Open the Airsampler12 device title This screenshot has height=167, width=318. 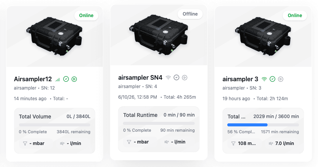33,79
